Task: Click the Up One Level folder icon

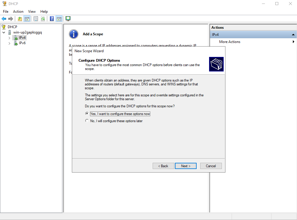Action: click(20, 19)
